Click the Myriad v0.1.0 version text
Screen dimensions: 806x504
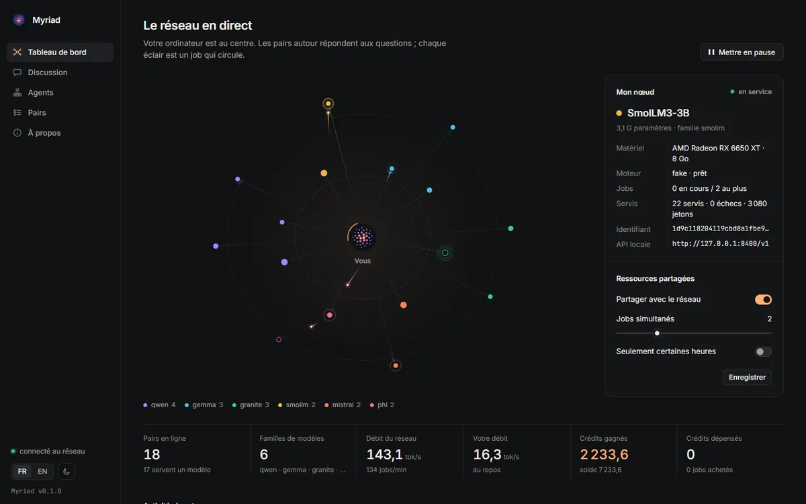(x=36, y=491)
